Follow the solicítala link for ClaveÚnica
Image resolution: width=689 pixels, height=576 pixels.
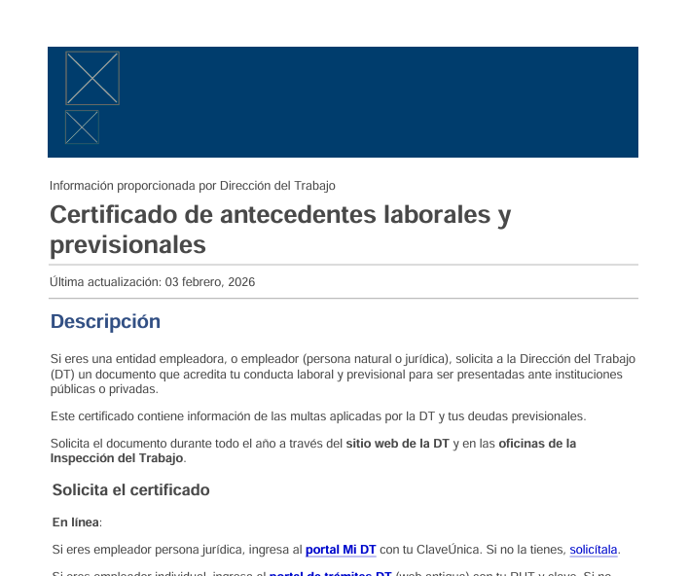click(x=593, y=550)
